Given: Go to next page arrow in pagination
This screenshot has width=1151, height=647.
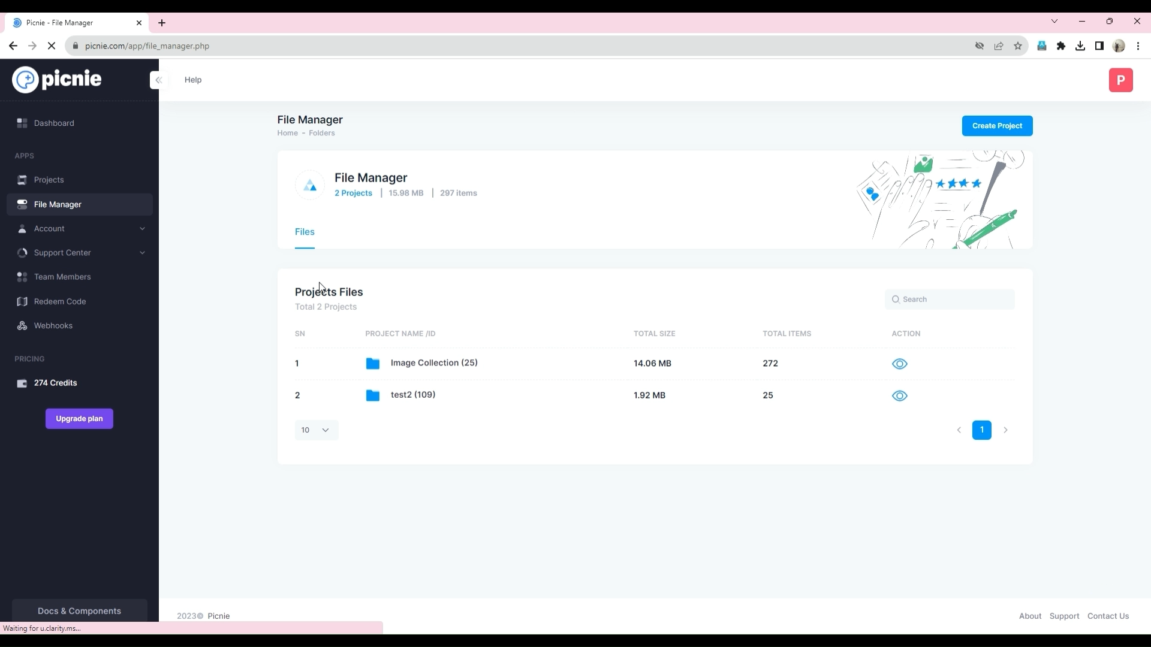Looking at the screenshot, I should 1005,430.
